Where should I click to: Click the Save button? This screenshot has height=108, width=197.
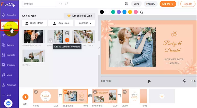(136, 4)
